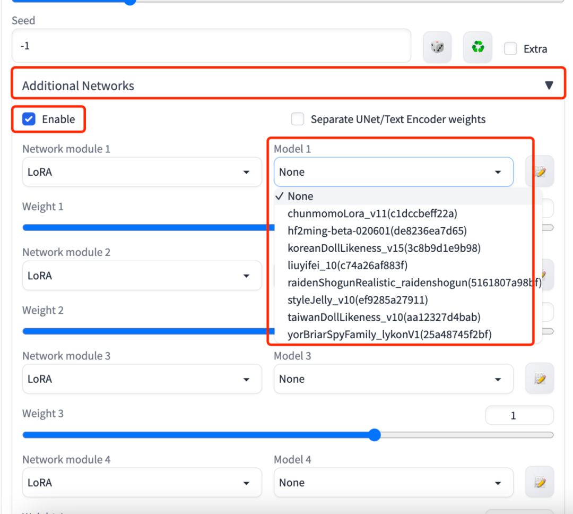Open the Model 4 dropdown
Screen dimensions: 573x514
394,483
